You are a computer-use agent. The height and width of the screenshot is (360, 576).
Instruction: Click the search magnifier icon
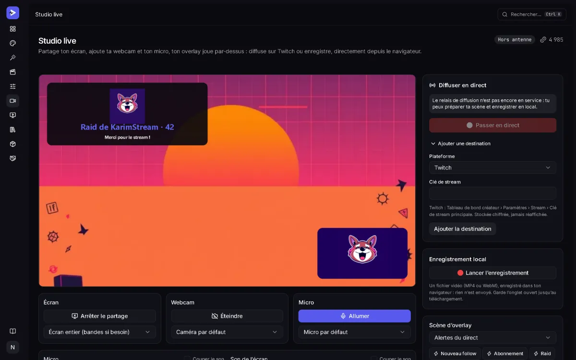pyautogui.click(x=505, y=14)
